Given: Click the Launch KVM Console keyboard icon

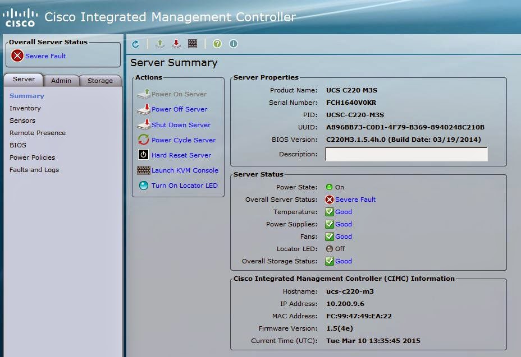Looking at the screenshot, I should click(144, 170).
